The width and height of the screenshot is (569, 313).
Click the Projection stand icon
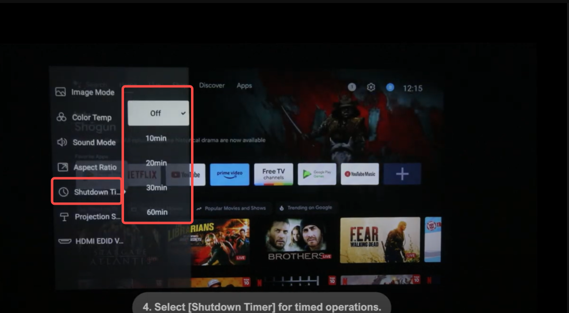(x=64, y=217)
